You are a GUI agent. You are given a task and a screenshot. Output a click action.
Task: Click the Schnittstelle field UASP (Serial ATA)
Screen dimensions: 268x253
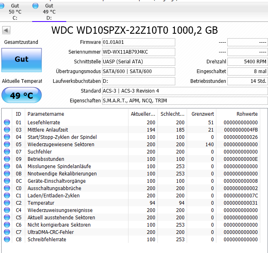click(x=139, y=62)
